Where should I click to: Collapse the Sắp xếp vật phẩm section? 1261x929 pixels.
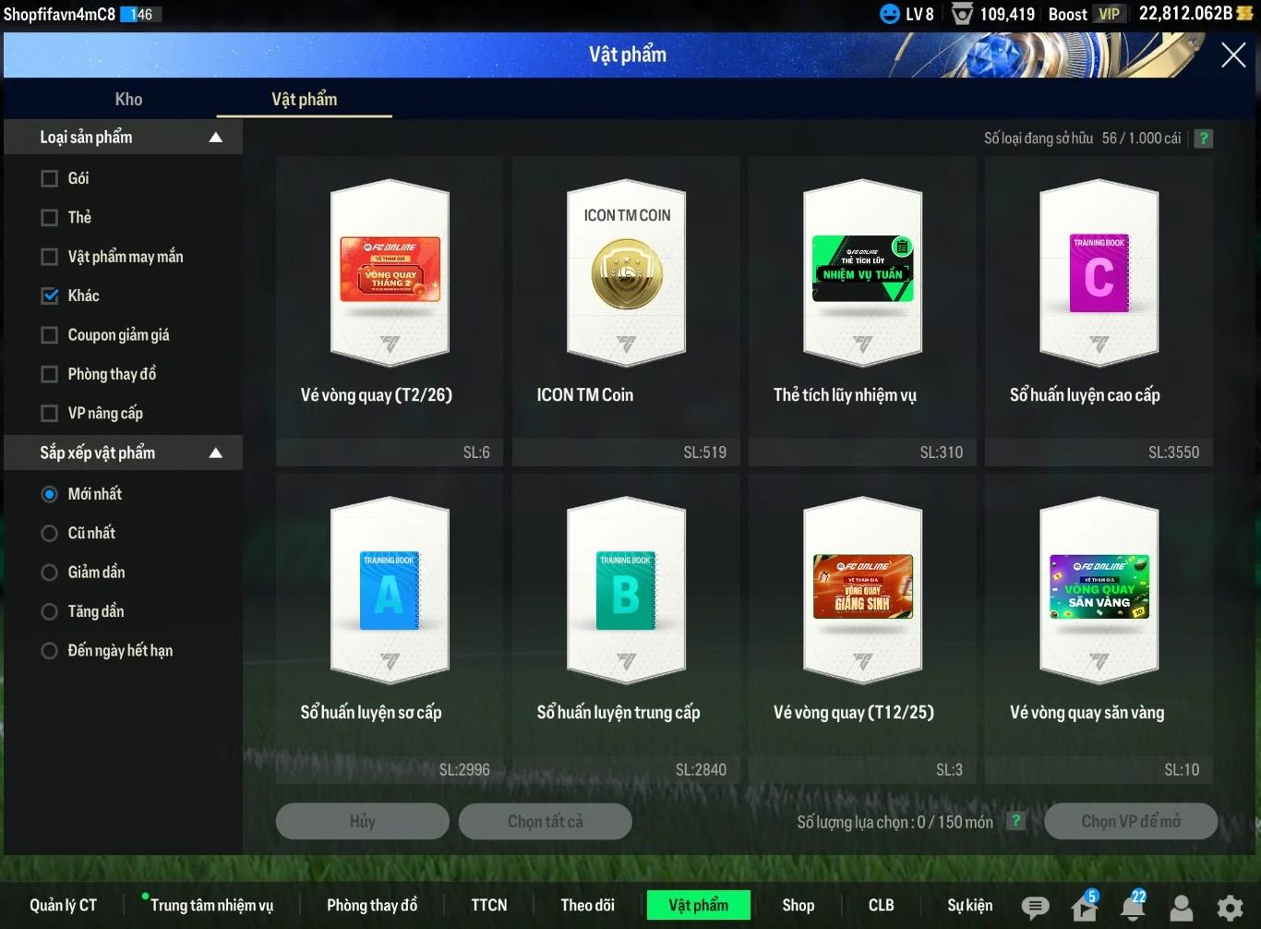215,453
